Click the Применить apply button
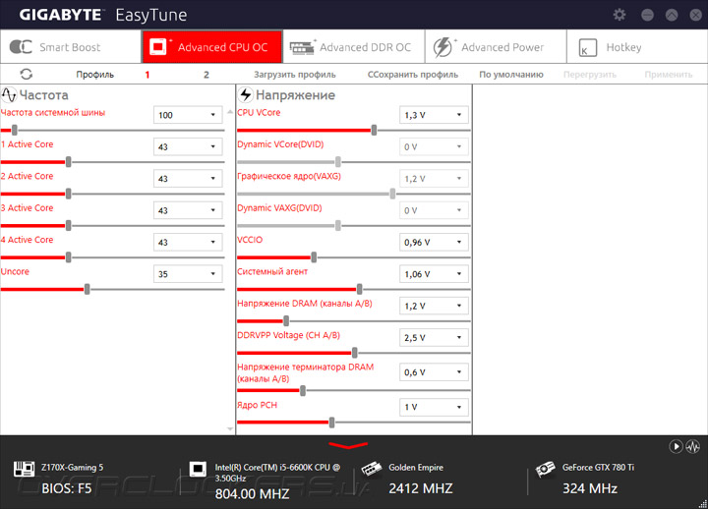This screenshot has width=708, height=509. coord(669,75)
